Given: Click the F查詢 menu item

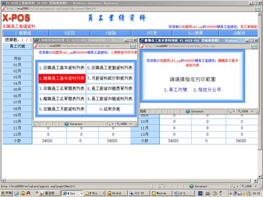Looking at the screenshot, I should [x=110, y=32].
